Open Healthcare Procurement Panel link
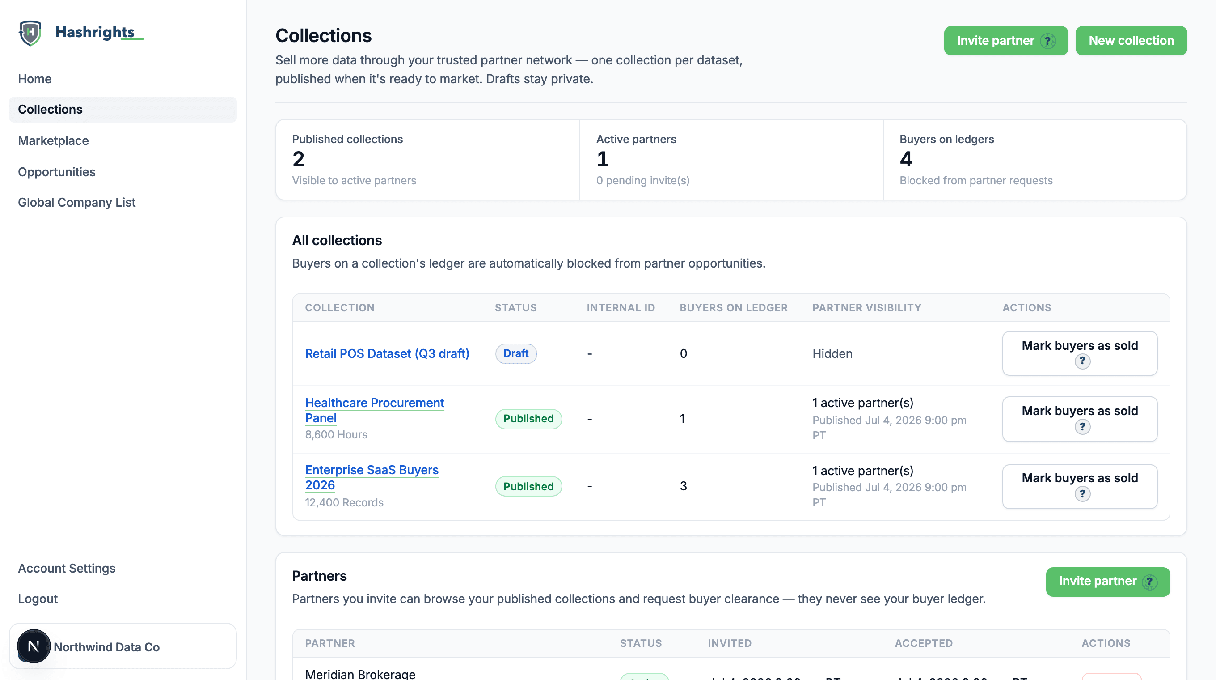 pyautogui.click(x=374, y=410)
